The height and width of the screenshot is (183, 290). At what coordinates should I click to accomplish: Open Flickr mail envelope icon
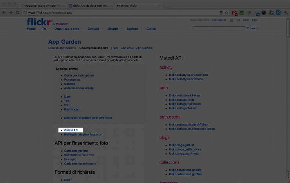238,20
